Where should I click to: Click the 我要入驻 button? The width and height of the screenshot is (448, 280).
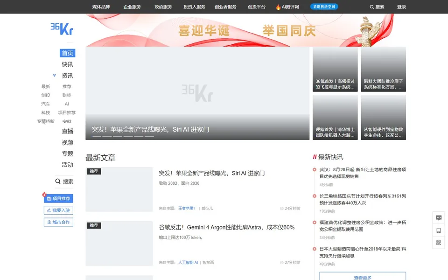pyautogui.click(x=58, y=210)
